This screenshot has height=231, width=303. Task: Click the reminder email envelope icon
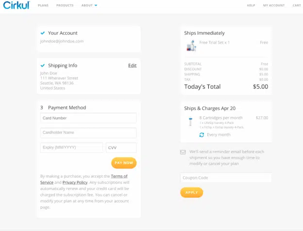[183, 152]
